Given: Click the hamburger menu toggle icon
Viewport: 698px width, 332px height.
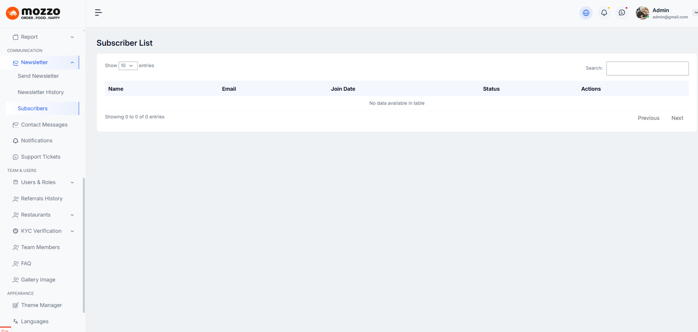Looking at the screenshot, I should 99,13.
